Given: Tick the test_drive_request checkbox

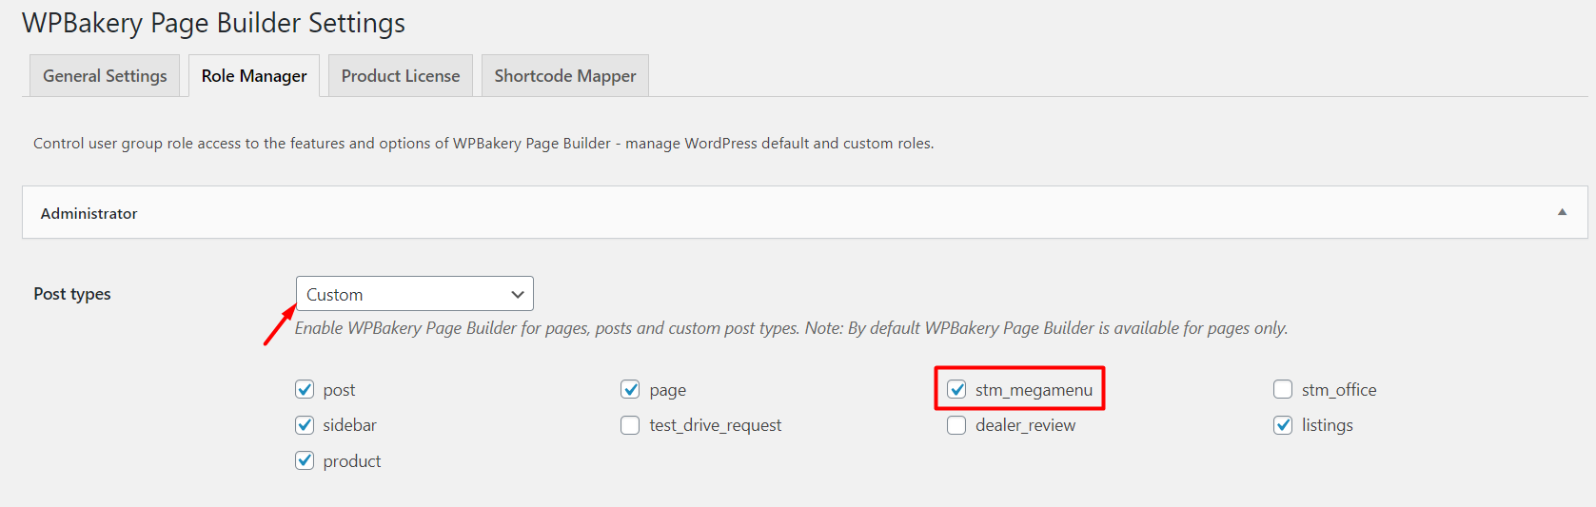Looking at the screenshot, I should click(630, 425).
